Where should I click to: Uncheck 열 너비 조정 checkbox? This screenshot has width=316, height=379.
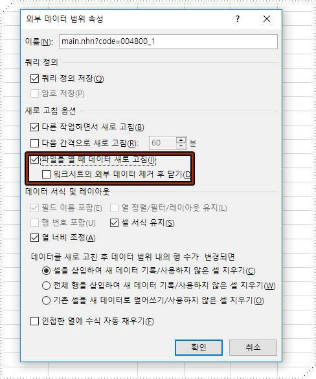coord(34,237)
